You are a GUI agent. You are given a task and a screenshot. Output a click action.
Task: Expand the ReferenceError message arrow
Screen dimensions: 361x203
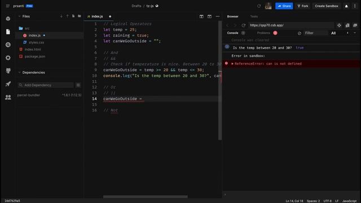tap(232, 64)
